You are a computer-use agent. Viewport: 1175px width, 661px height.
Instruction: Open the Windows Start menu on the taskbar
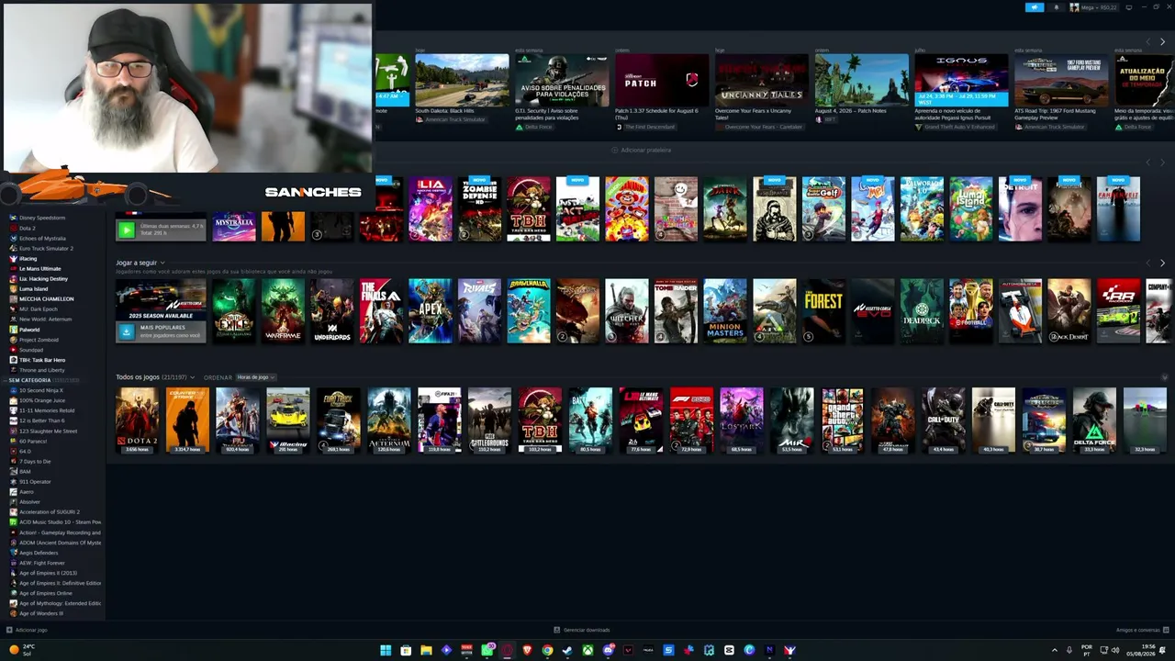pyautogui.click(x=386, y=650)
